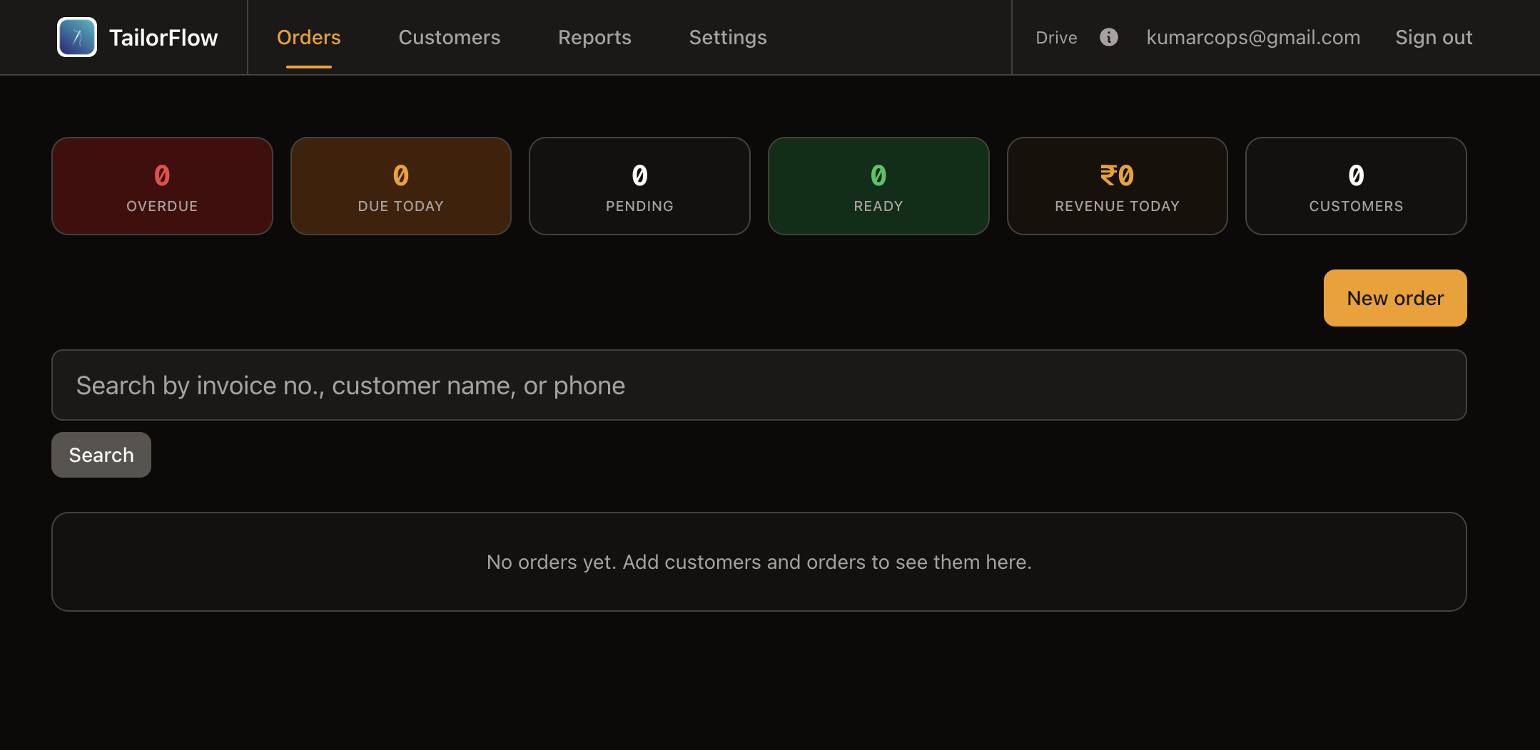This screenshot has width=1540, height=750.
Task: Select the Due Today stat card
Action: pyautogui.click(x=401, y=186)
